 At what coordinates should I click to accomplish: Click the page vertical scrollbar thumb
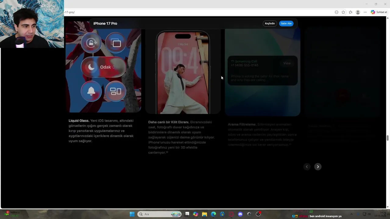(388, 138)
